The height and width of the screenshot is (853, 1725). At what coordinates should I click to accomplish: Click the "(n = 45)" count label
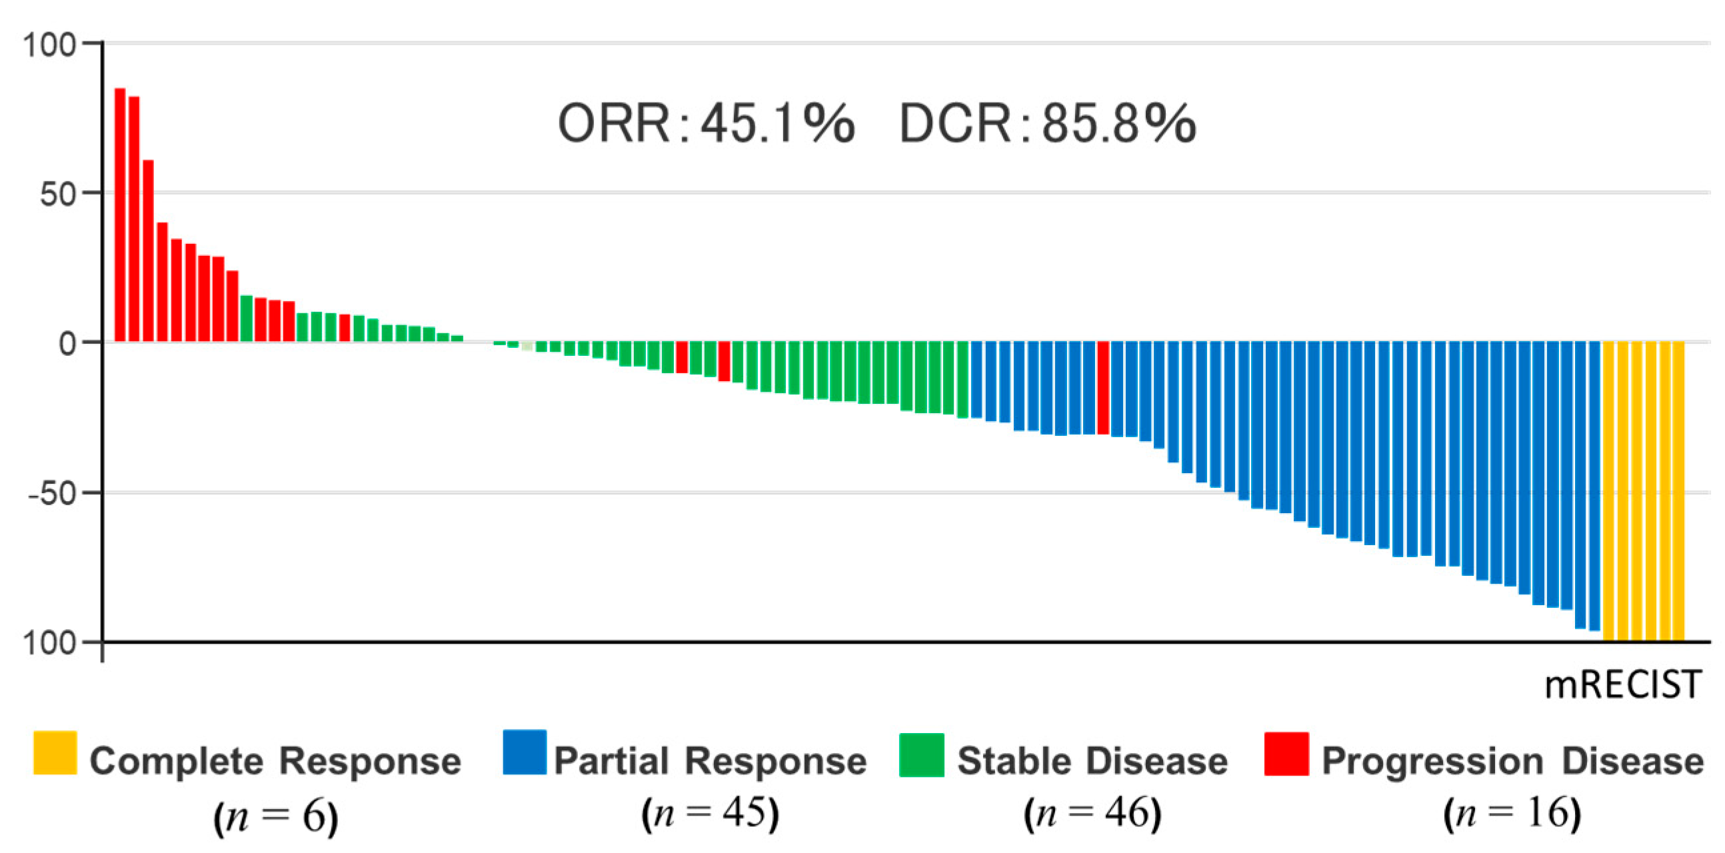point(710,813)
